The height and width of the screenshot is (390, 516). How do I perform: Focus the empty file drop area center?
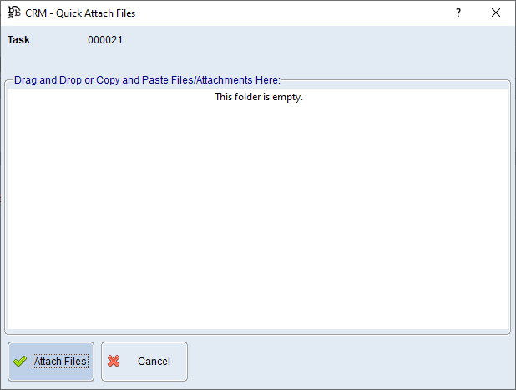(x=258, y=209)
